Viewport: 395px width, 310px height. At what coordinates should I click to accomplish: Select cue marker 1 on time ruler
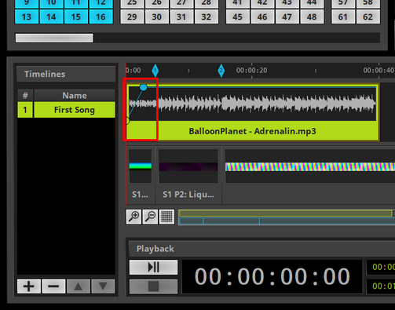tap(155, 71)
